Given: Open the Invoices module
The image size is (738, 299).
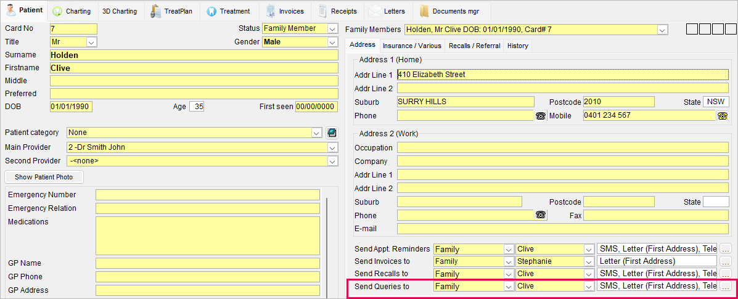Looking at the screenshot, I should 284,11.
